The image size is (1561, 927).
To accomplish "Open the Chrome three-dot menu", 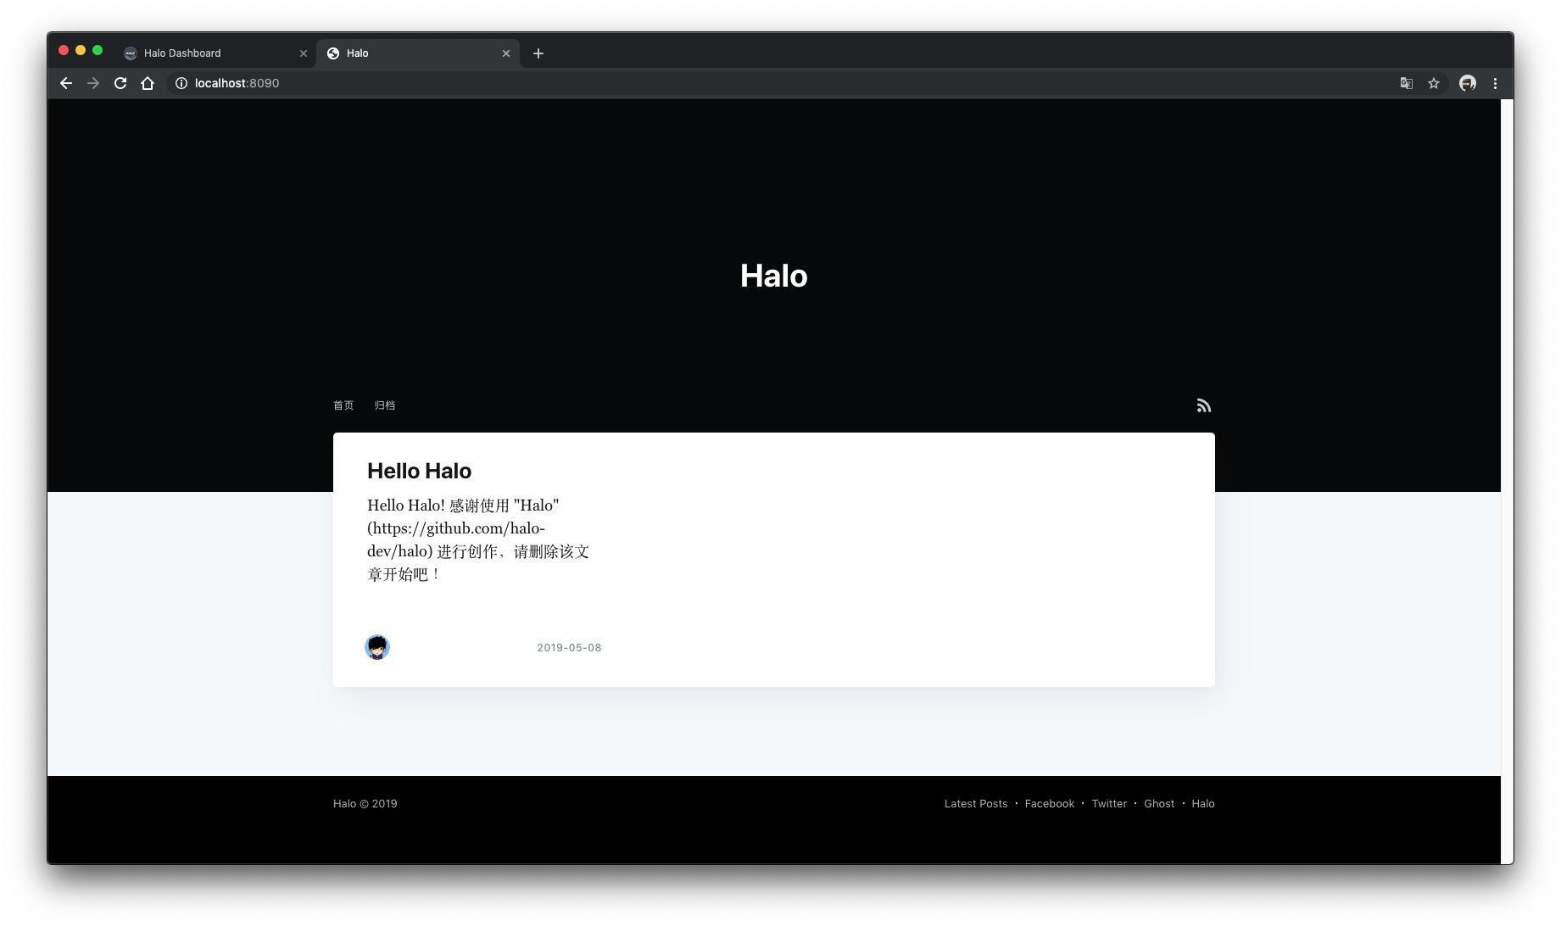I will pos(1495,83).
